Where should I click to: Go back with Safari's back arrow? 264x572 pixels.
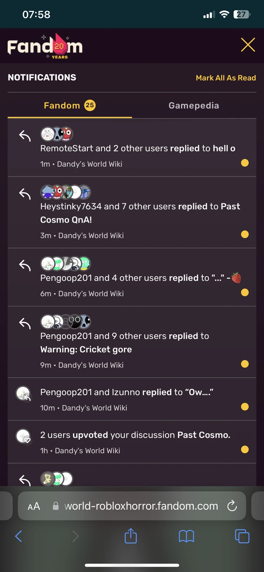[19, 536]
